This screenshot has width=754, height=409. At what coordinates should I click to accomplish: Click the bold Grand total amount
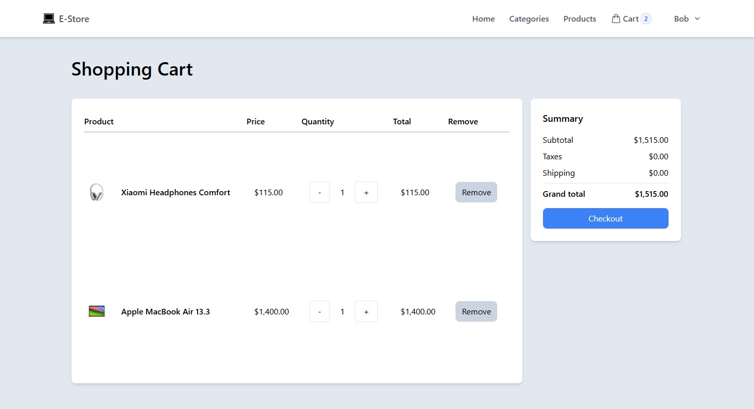(x=652, y=194)
